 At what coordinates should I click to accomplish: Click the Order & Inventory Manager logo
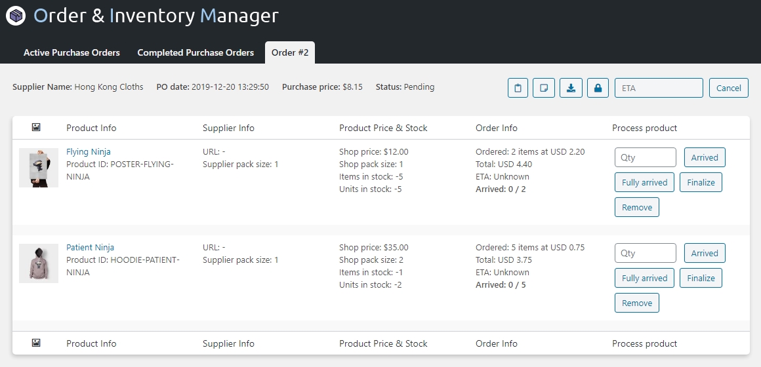coord(15,16)
